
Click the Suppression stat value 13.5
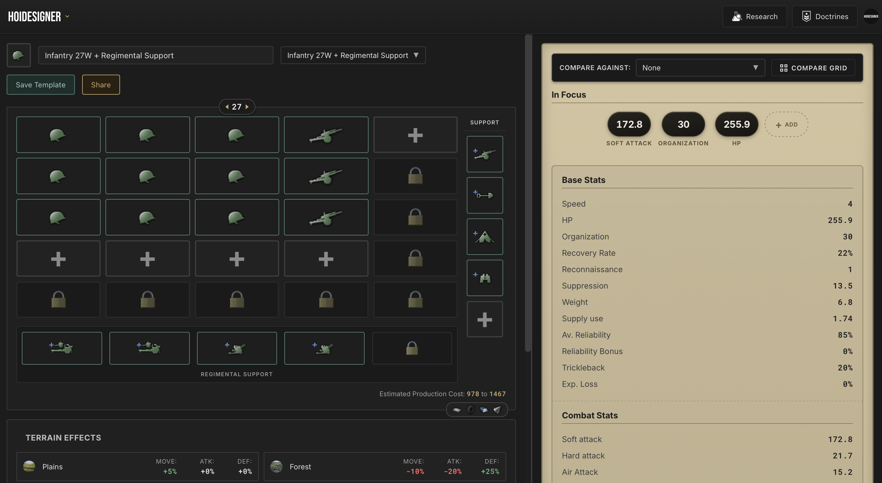843,286
